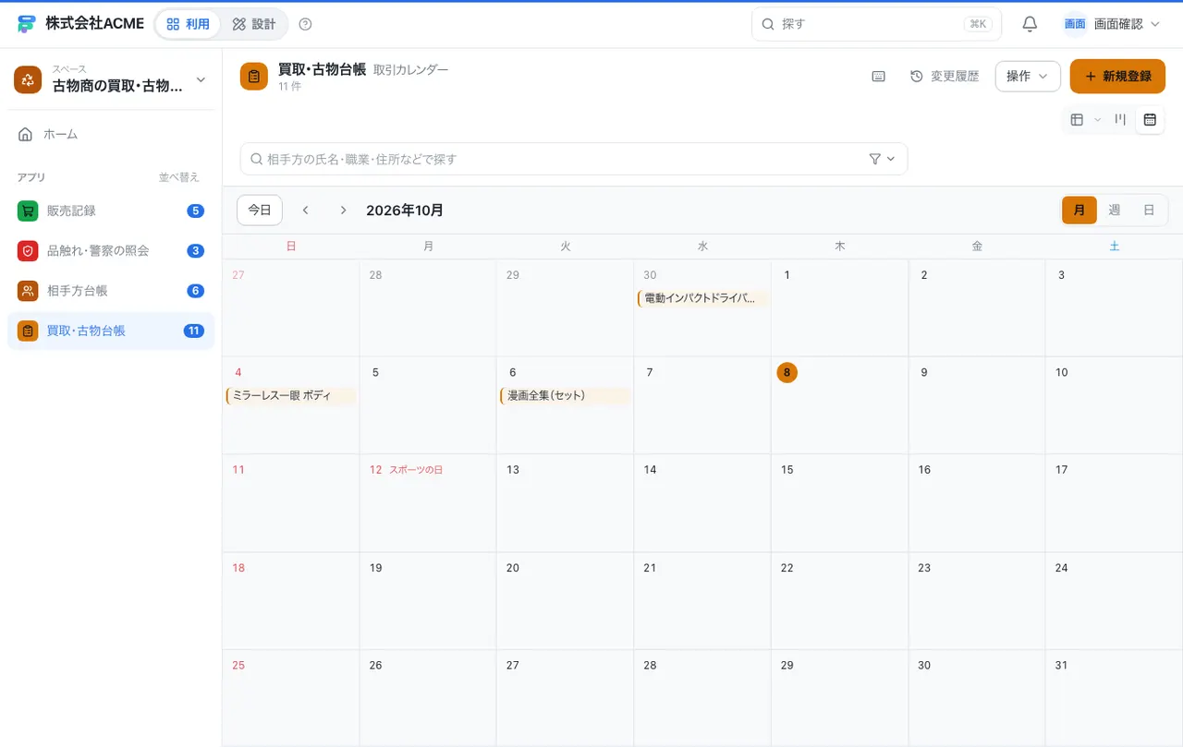Click date 31 in calendar
The image size is (1183, 747).
[x=1061, y=665]
